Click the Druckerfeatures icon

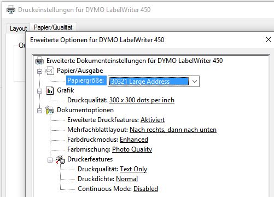coord(60,159)
